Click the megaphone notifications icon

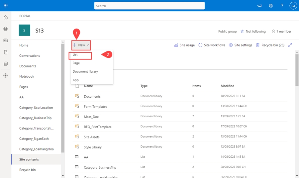click(259, 6)
